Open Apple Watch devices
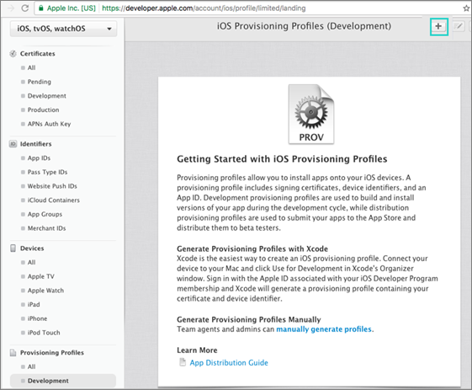 point(45,291)
